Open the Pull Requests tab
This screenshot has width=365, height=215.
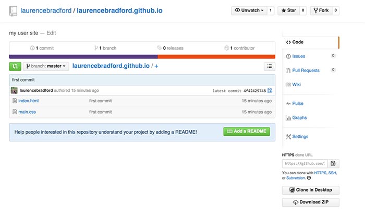pos(306,70)
